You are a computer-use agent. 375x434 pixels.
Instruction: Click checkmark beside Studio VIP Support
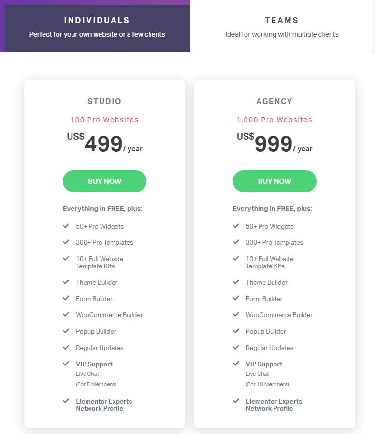[x=66, y=364]
